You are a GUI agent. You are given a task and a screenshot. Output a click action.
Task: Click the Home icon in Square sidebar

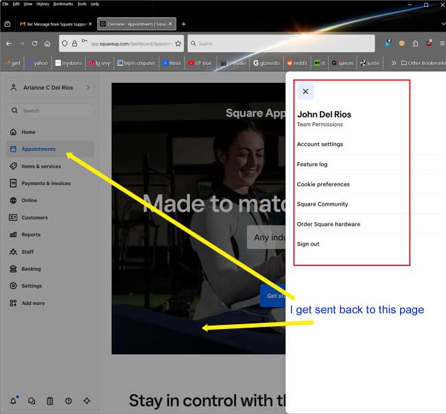13,132
